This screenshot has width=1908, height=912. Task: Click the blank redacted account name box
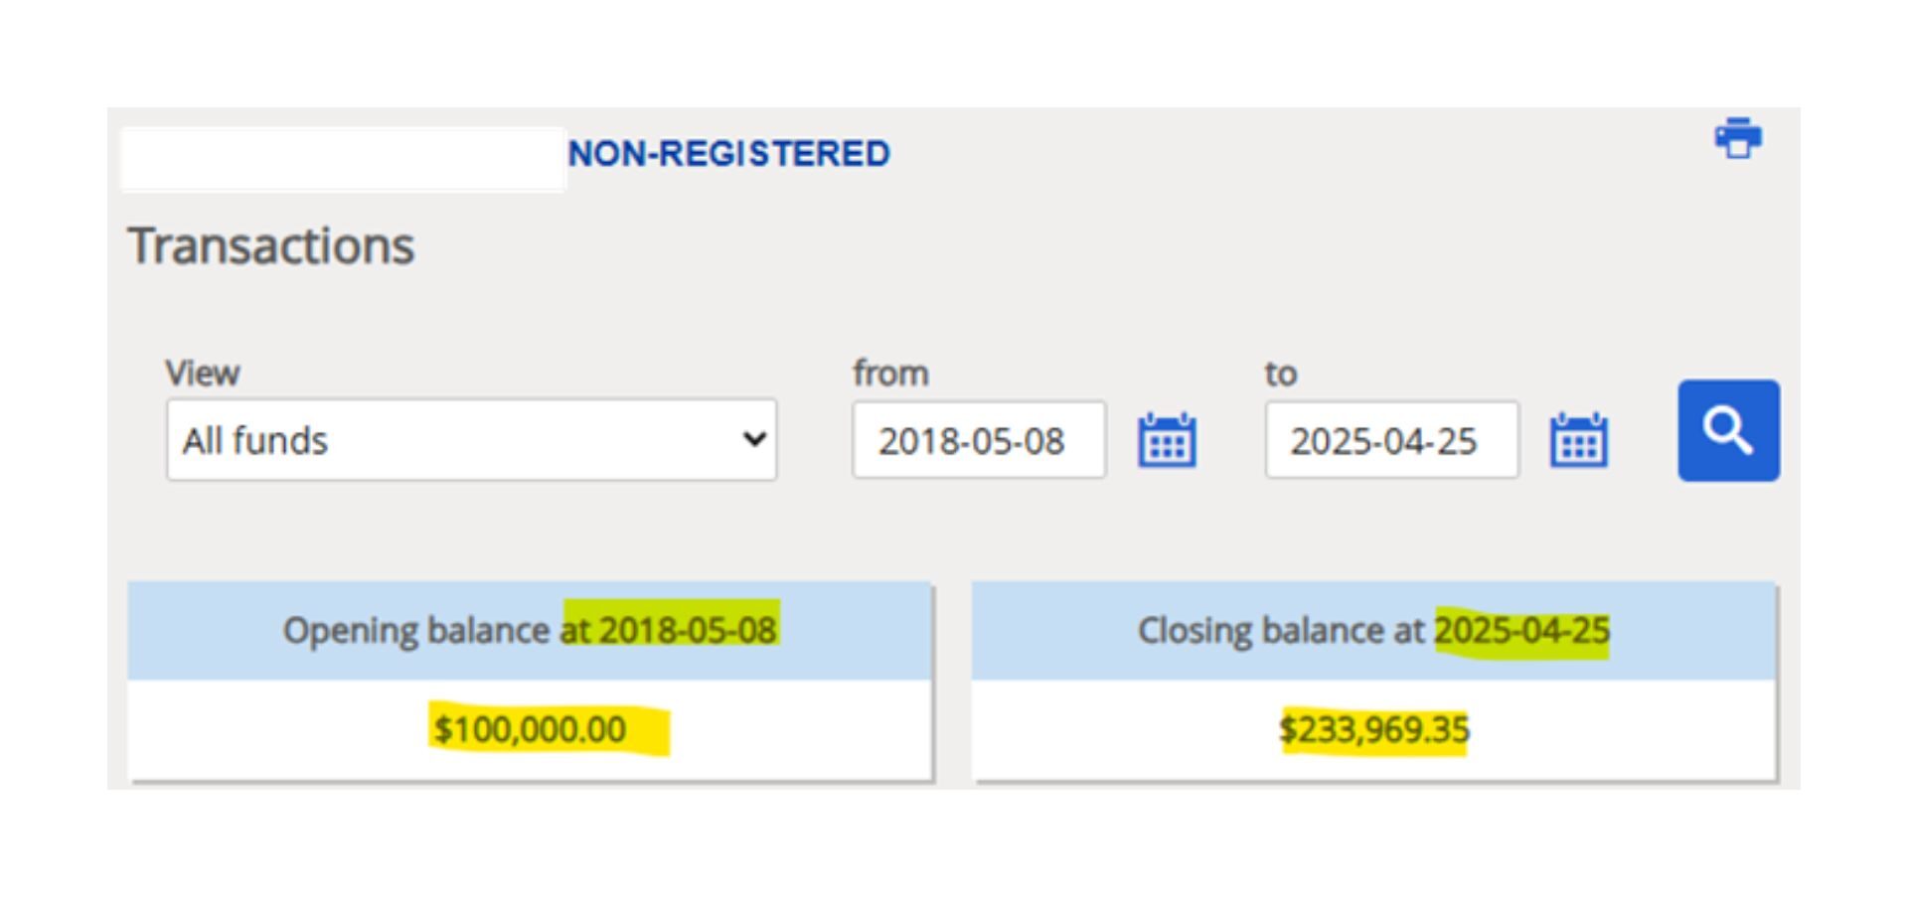tap(343, 158)
